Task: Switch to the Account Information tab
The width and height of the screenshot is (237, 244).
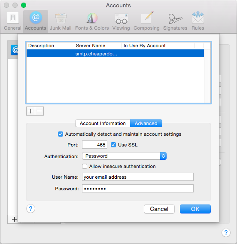Action: pos(103,123)
